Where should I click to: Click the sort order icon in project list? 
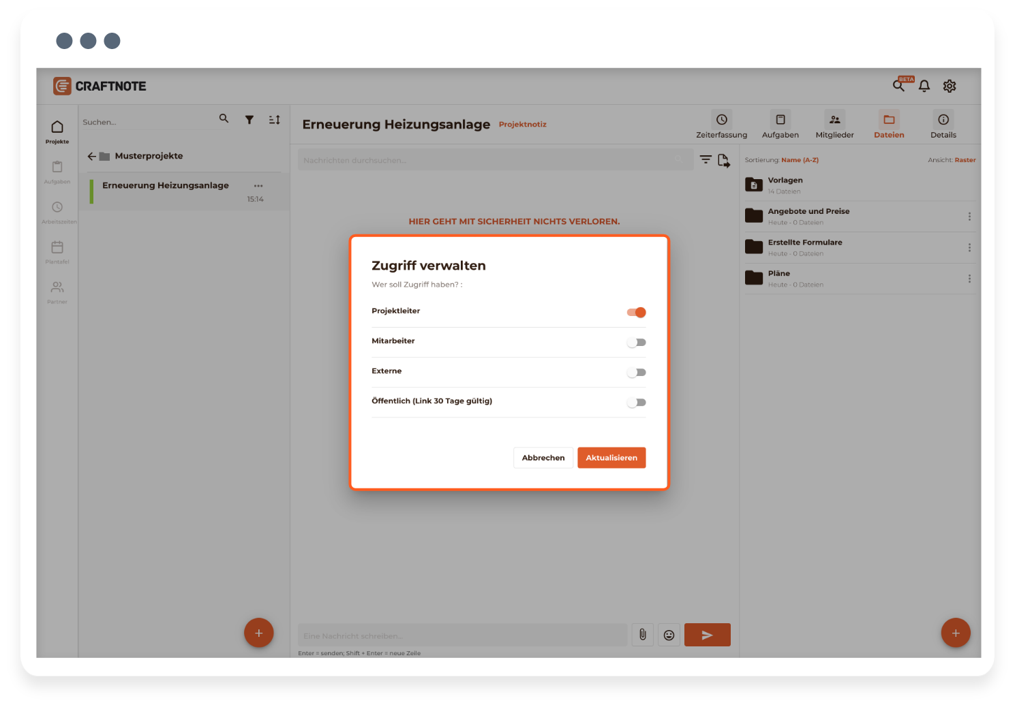[274, 120]
